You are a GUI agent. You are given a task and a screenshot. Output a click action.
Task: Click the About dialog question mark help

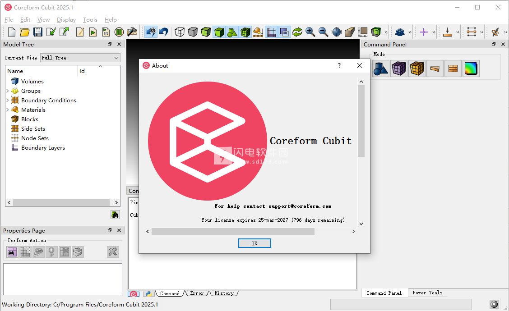pos(339,65)
